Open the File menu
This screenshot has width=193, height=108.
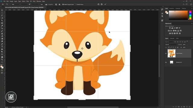coord(4,1)
